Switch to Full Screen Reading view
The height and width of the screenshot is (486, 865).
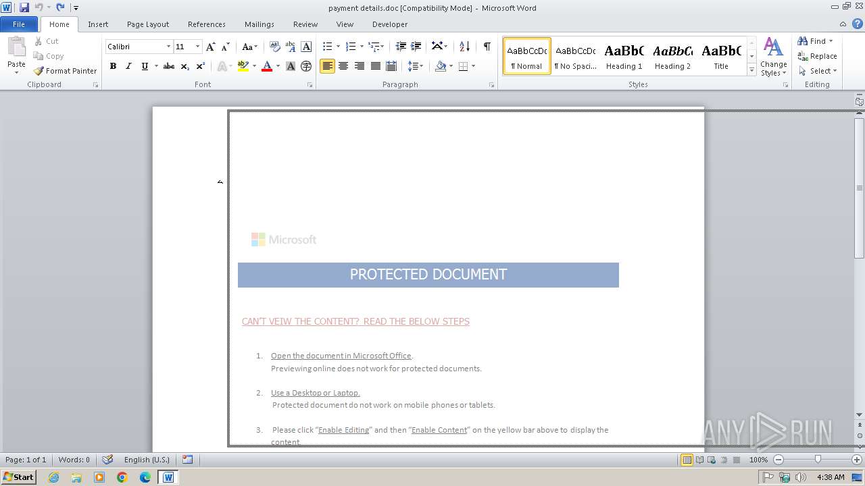(699, 460)
